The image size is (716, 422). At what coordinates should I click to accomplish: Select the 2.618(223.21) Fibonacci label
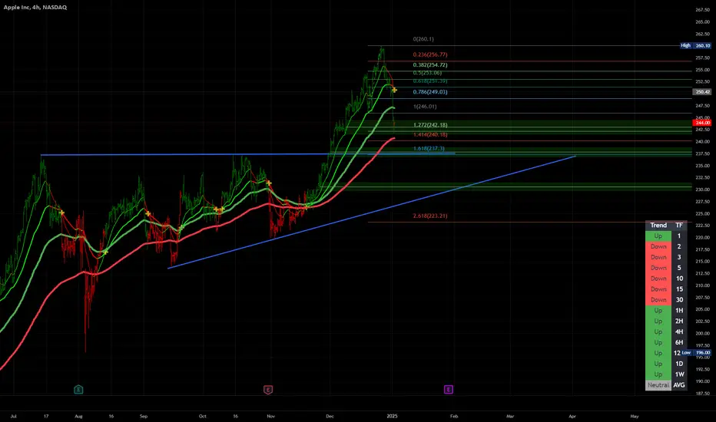pos(430,216)
